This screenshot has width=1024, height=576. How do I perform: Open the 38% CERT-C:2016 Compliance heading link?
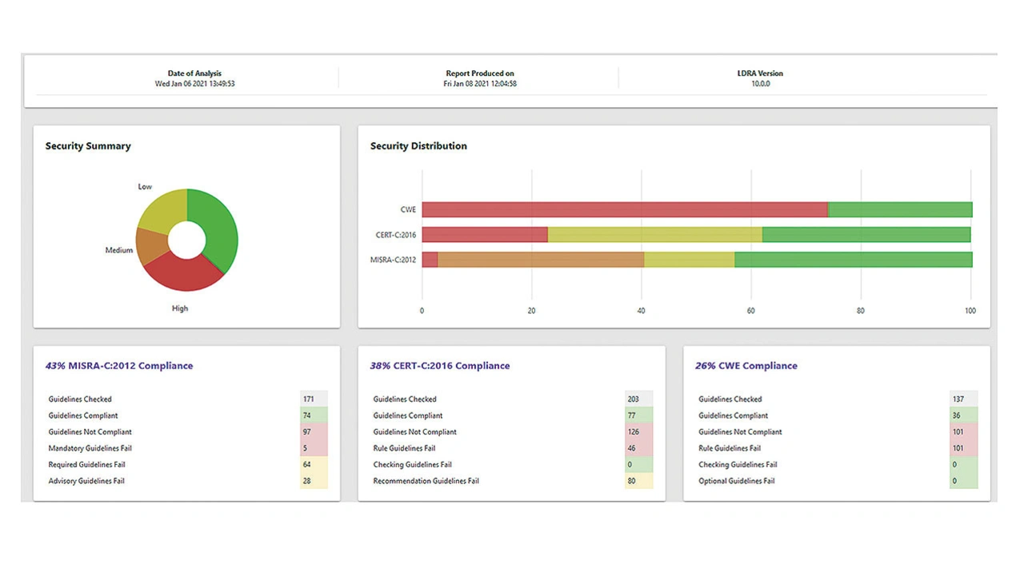click(439, 366)
